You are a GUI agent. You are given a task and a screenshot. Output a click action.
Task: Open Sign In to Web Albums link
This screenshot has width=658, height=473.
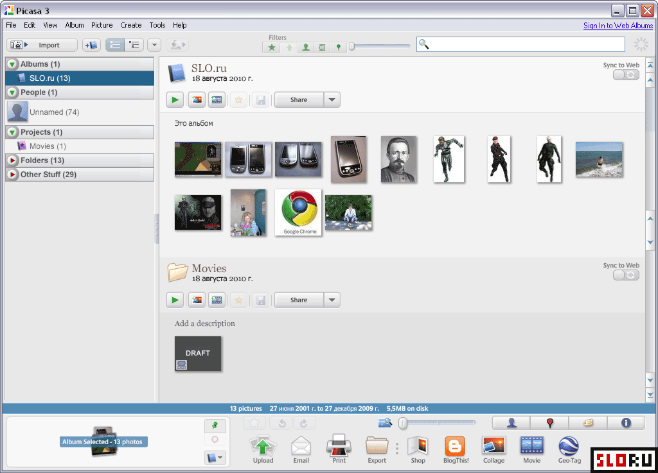pos(618,26)
